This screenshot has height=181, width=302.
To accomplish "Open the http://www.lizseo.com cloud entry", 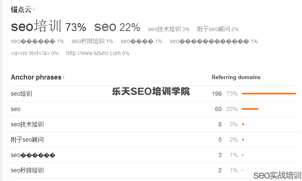I will (93, 53).
